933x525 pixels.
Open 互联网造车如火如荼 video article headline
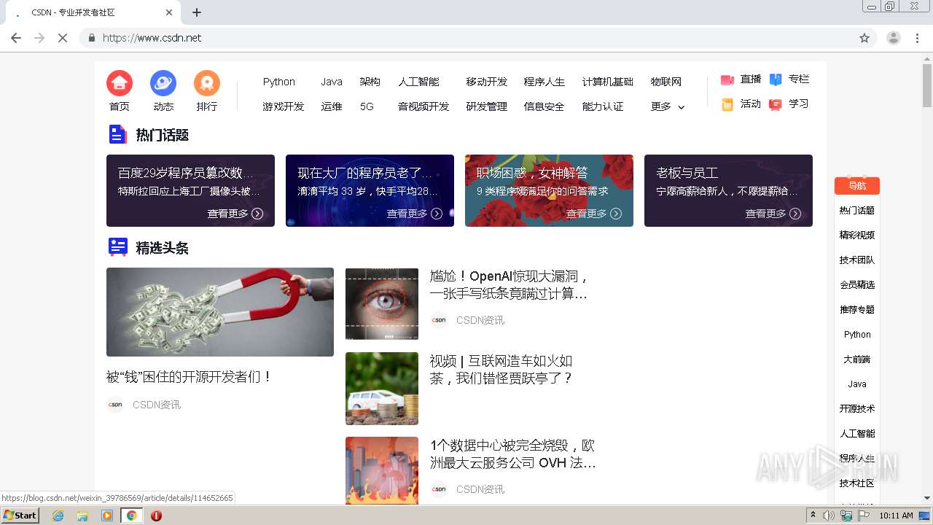click(x=501, y=370)
